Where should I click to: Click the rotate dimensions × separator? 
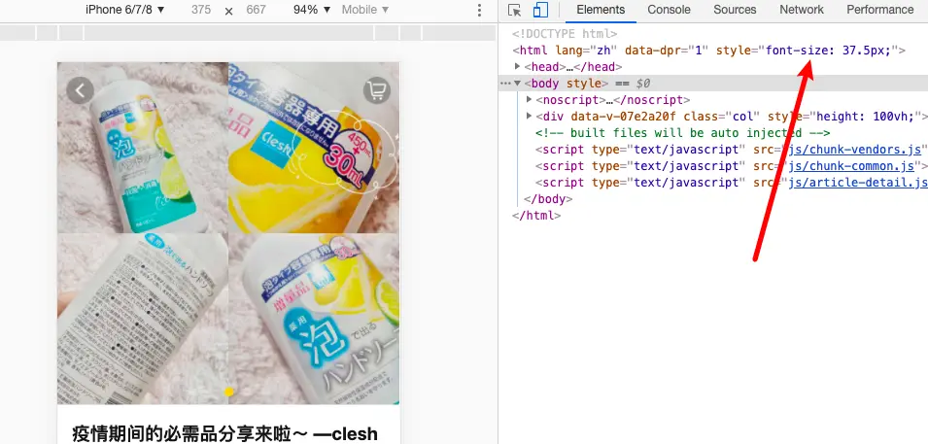[x=229, y=11]
